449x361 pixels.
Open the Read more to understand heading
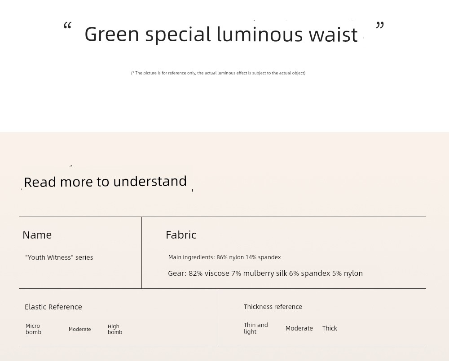(x=106, y=182)
